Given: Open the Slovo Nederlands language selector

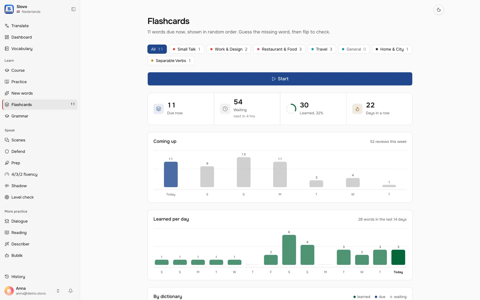Looking at the screenshot, I should click(22, 9).
